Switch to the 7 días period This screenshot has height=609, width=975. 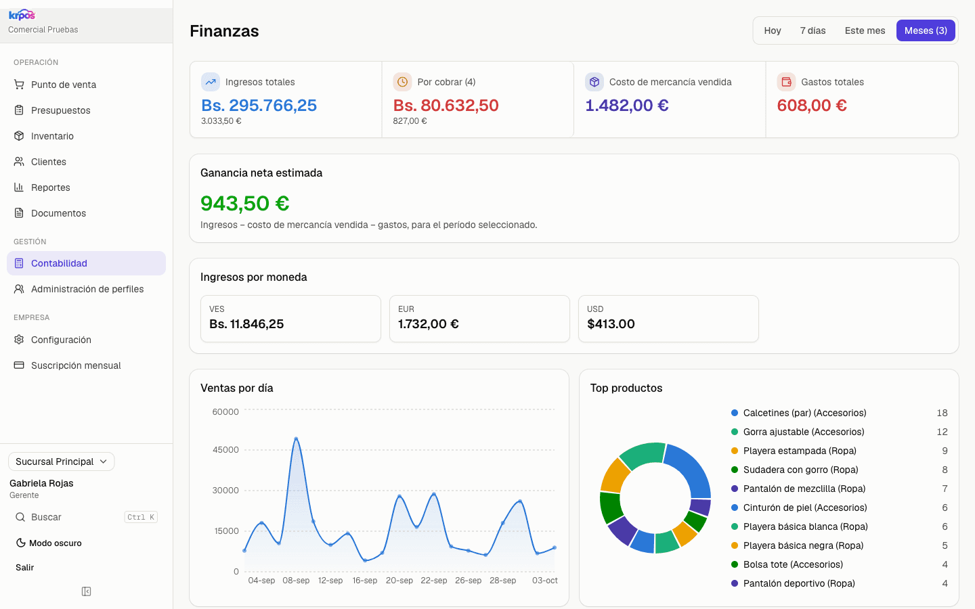812,30
